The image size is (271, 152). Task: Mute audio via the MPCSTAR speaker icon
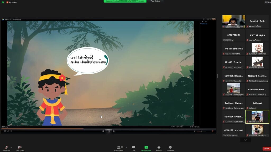point(195,131)
